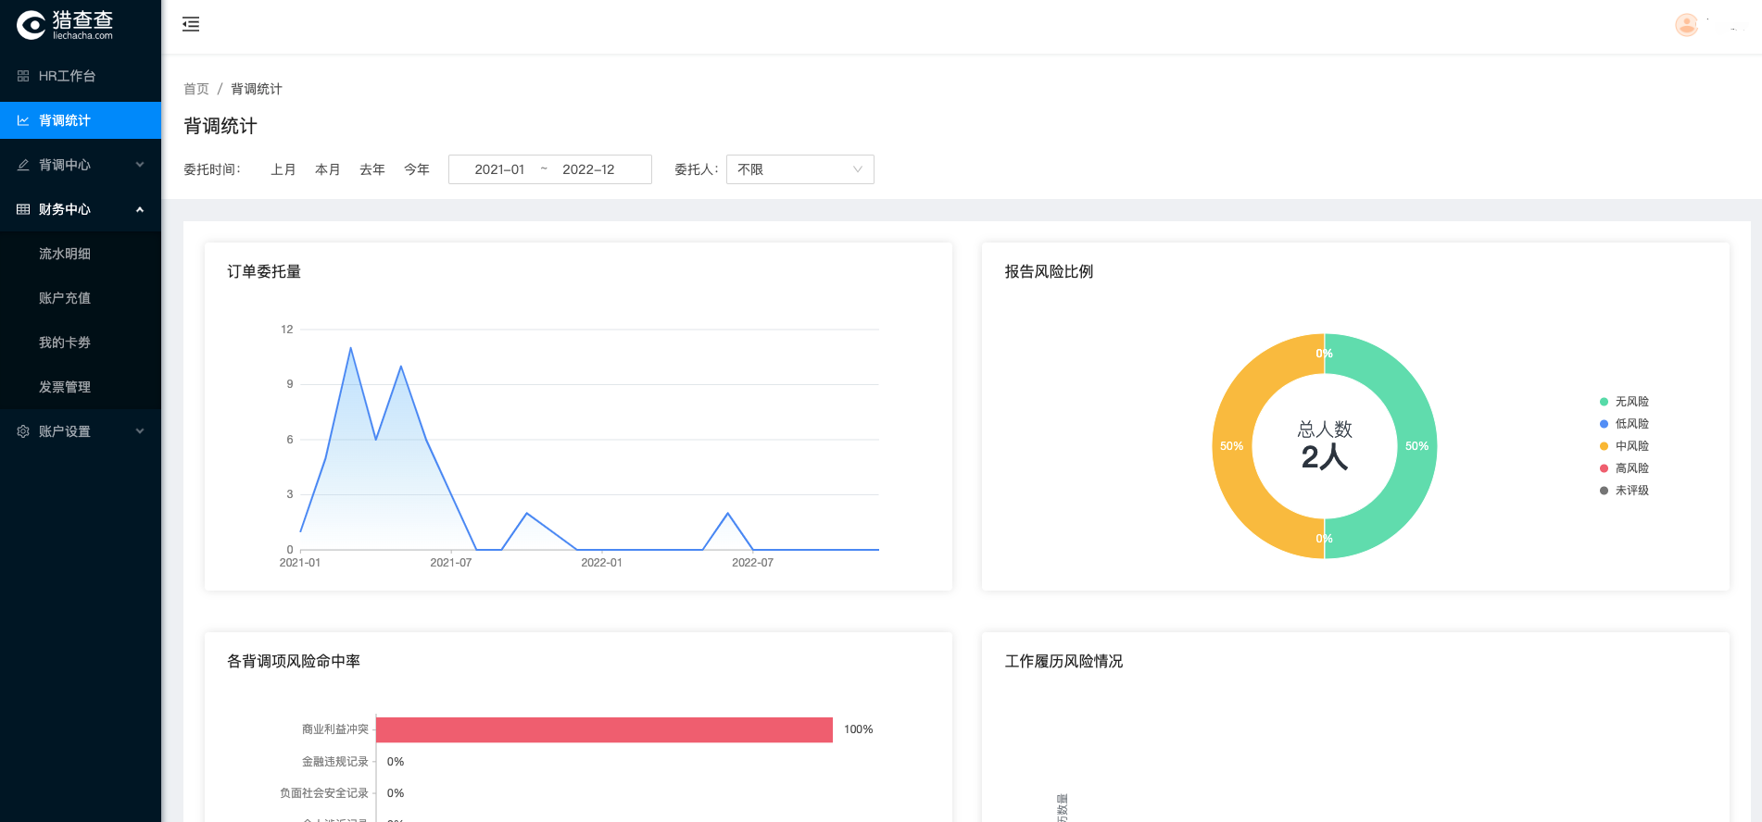
Task: Select 背调统计 in the sidebar
Action: 81,120
